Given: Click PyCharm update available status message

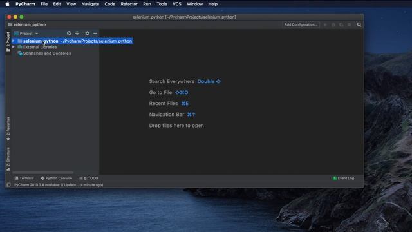Looking at the screenshot, I should (59, 185).
